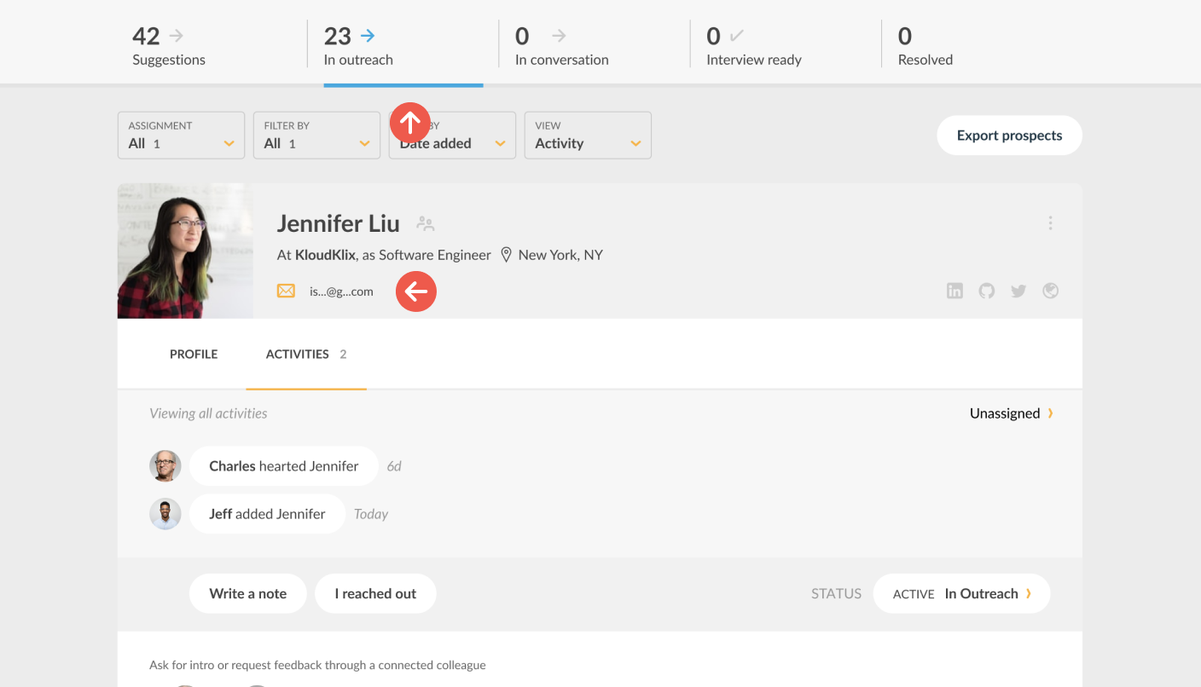Click the Write a note button
This screenshot has height=687, width=1201.
tap(248, 594)
